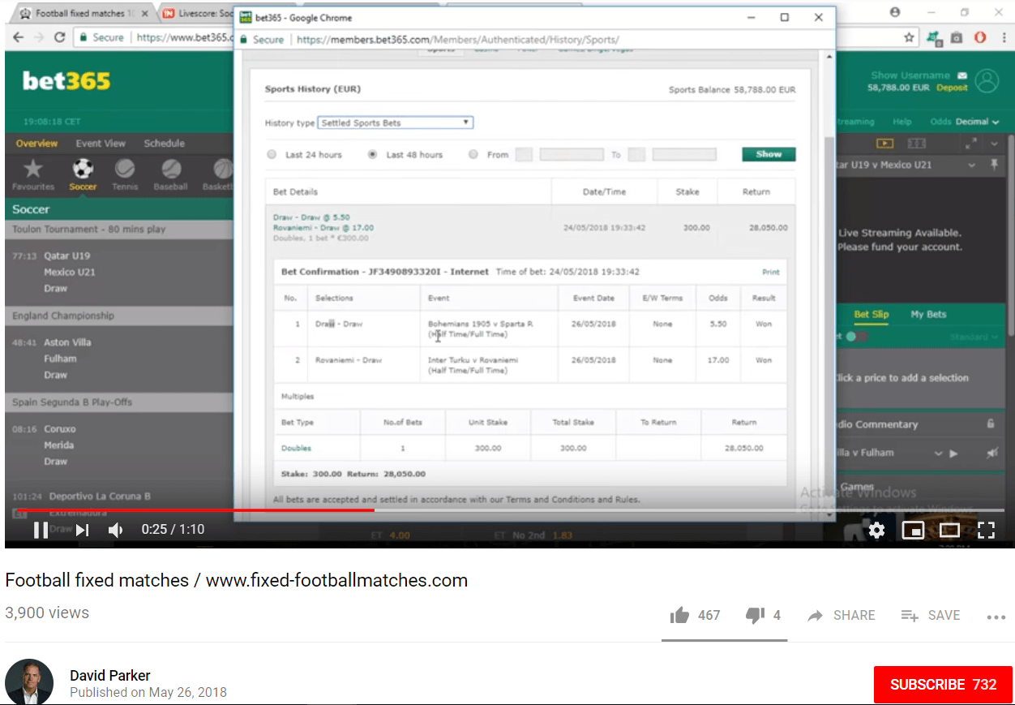The height and width of the screenshot is (705, 1015).
Task: Enter fullscreen video mode
Action: click(x=986, y=531)
